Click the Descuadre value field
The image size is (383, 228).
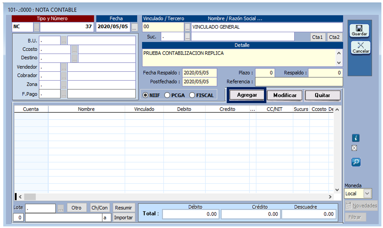click(309, 214)
